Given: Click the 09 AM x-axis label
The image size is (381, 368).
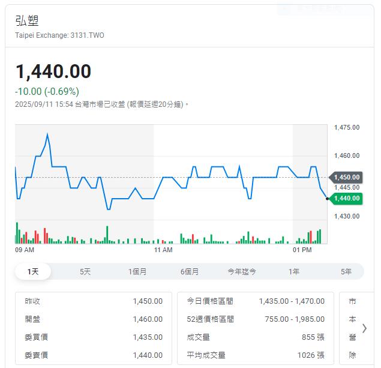Looking at the screenshot, I should 25,250.
